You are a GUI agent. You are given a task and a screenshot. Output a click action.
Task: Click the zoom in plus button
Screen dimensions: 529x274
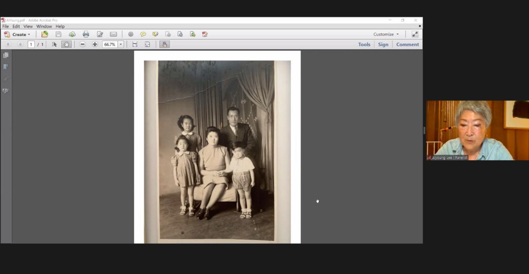pyautogui.click(x=95, y=44)
